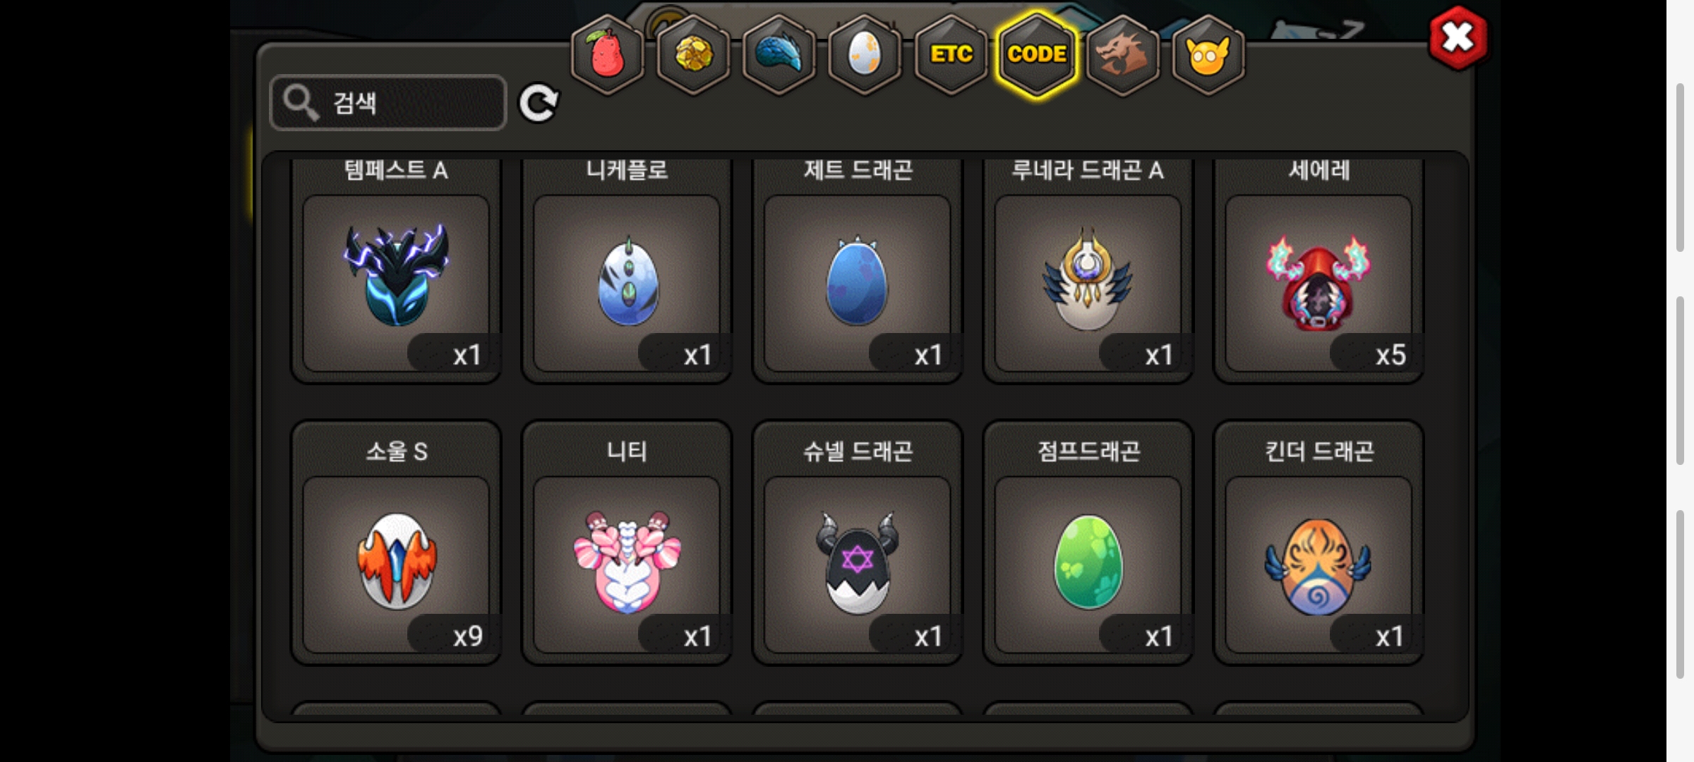Viewport: 1694px width, 762px height.
Task: Select the 소울 S egg x9
Action: coord(396,543)
